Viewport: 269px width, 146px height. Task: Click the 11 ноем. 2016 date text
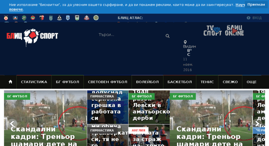click(x=188, y=65)
